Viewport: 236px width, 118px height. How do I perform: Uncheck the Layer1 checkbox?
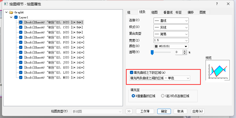(x=16, y=17)
